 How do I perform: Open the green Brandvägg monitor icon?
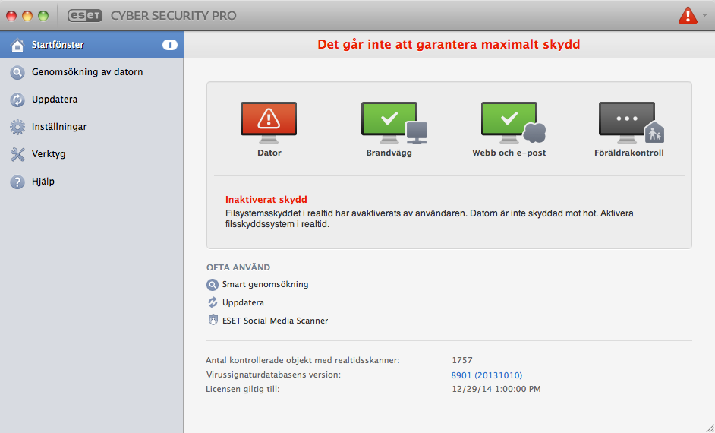395,122
